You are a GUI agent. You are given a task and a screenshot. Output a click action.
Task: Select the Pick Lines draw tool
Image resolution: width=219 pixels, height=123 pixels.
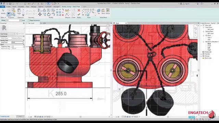[88, 15]
